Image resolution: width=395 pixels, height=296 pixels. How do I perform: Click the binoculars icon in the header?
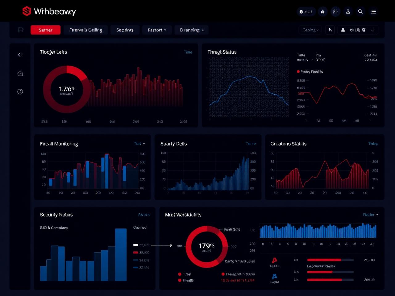tap(322, 12)
